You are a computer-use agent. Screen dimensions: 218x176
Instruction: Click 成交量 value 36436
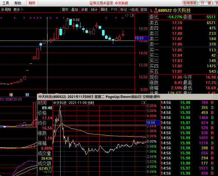[47, 158]
